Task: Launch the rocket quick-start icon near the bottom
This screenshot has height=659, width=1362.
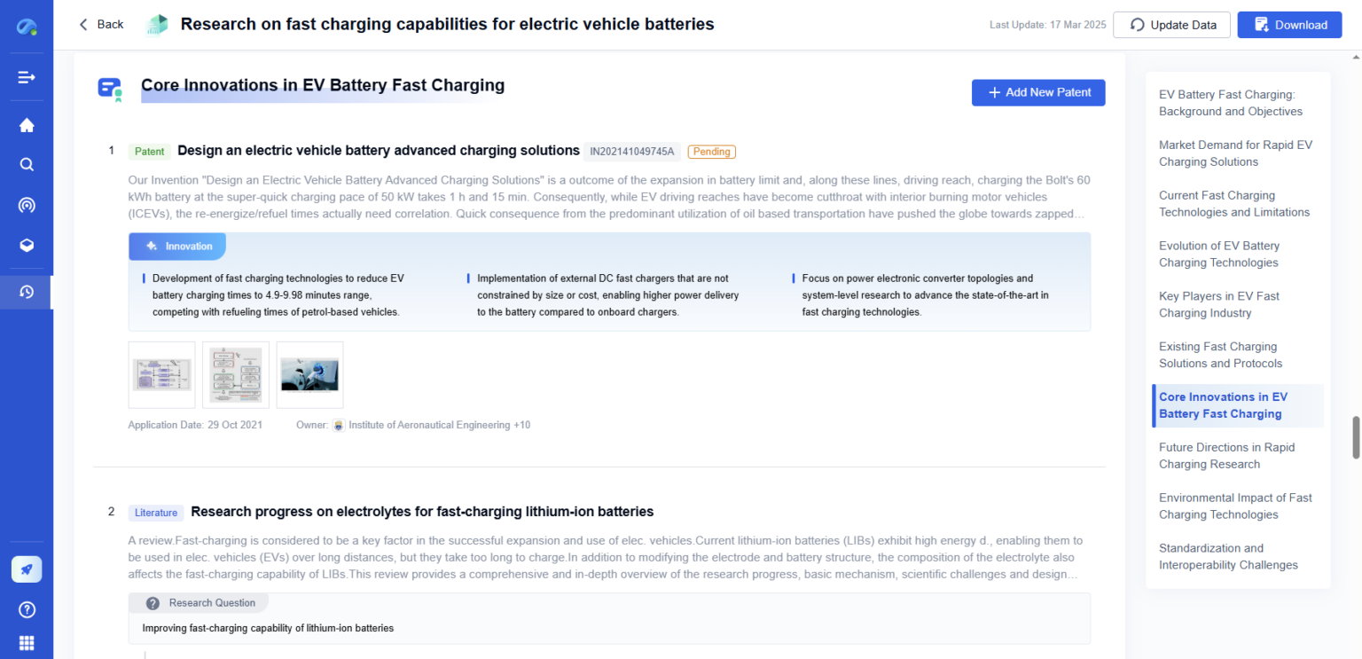Action: tap(27, 569)
